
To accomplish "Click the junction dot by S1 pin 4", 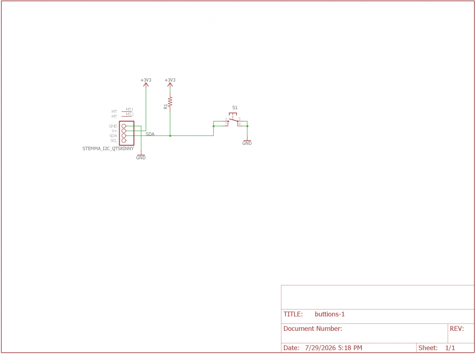I will pos(247,126).
